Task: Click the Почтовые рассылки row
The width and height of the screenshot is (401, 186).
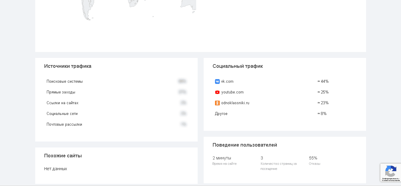Action: point(64,124)
